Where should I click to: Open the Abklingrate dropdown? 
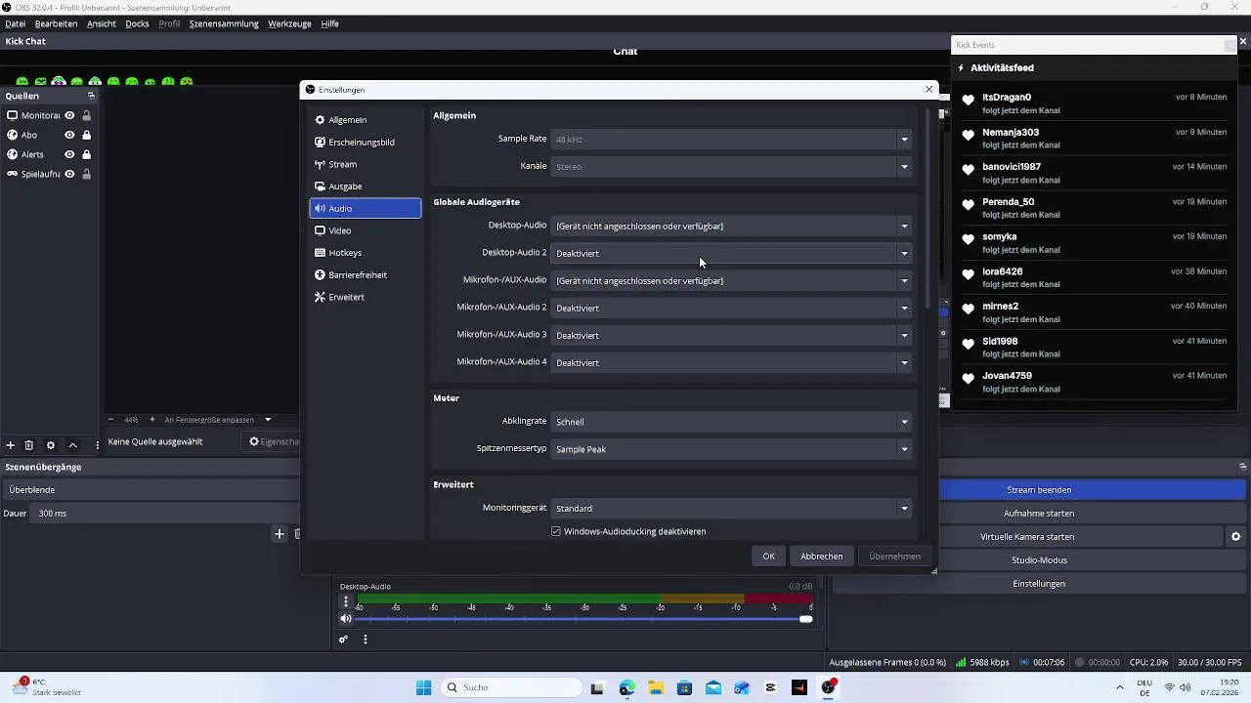[x=731, y=422]
